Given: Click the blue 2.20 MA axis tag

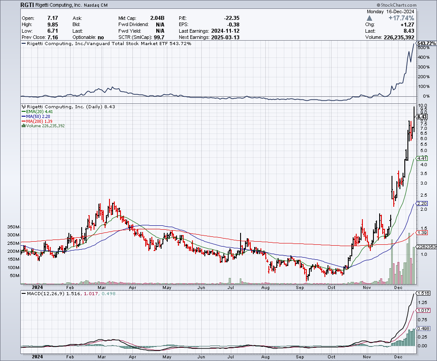Looking at the screenshot, I should pyautogui.click(x=422, y=203).
